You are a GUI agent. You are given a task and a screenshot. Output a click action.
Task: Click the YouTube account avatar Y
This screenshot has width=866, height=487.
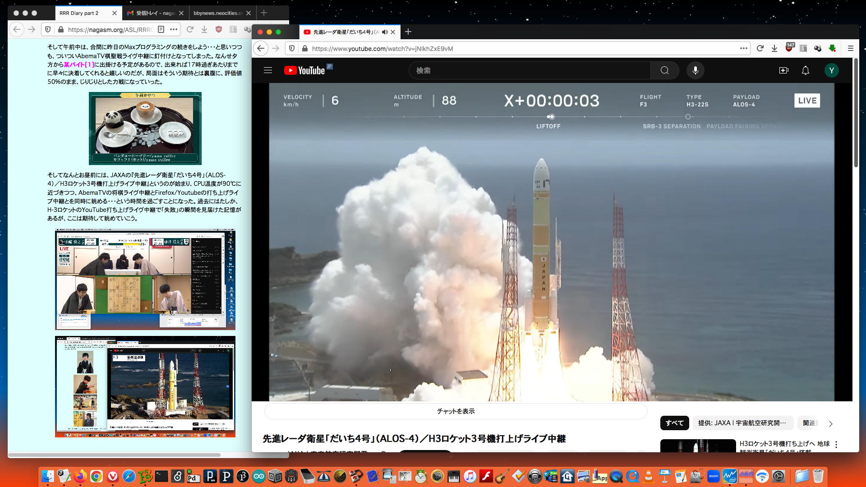click(831, 70)
